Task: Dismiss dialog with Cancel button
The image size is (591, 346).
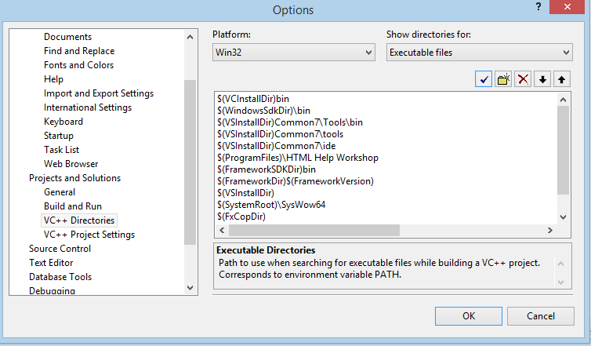Action: pos(541,316)
